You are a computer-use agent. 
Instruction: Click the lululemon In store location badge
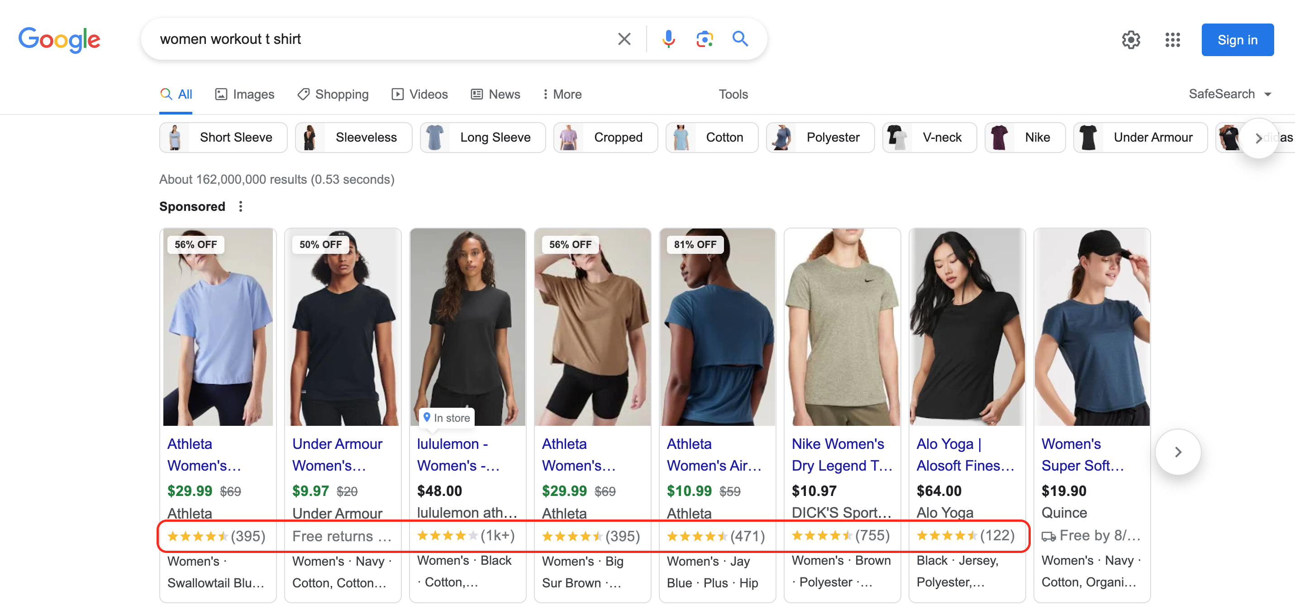[447, 417]
